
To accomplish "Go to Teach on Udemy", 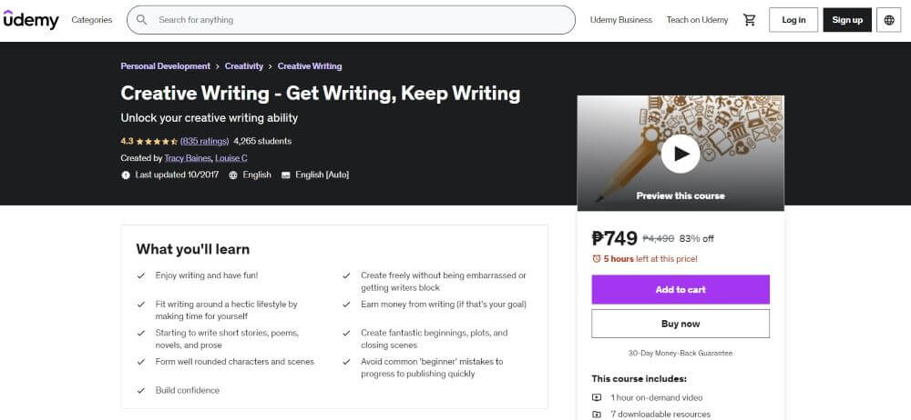I will [x=697, y=20].
